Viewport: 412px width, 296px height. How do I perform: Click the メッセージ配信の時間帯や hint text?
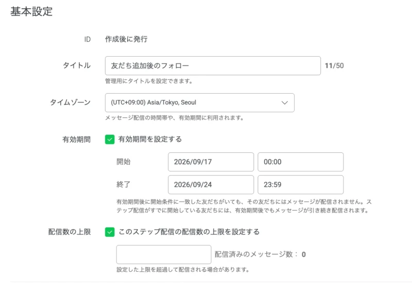click(x=174, y=118)
